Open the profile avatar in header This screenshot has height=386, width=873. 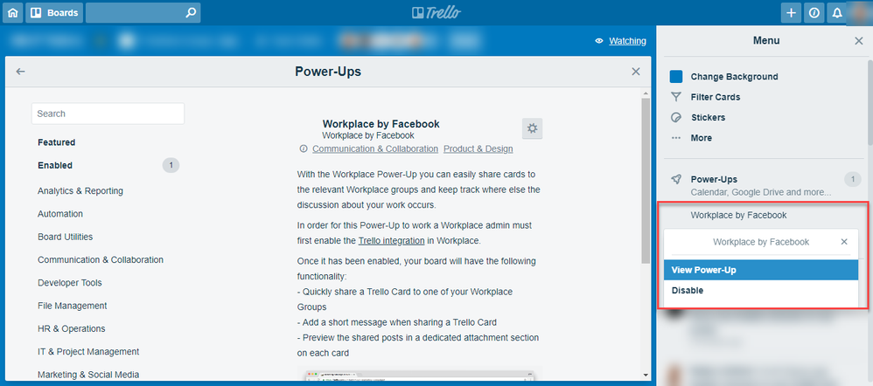coord(859,13)
